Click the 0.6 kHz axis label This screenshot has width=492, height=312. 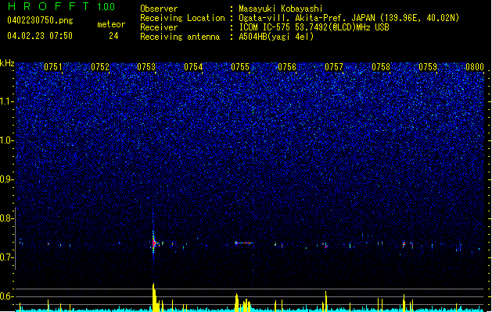(6, 296)
